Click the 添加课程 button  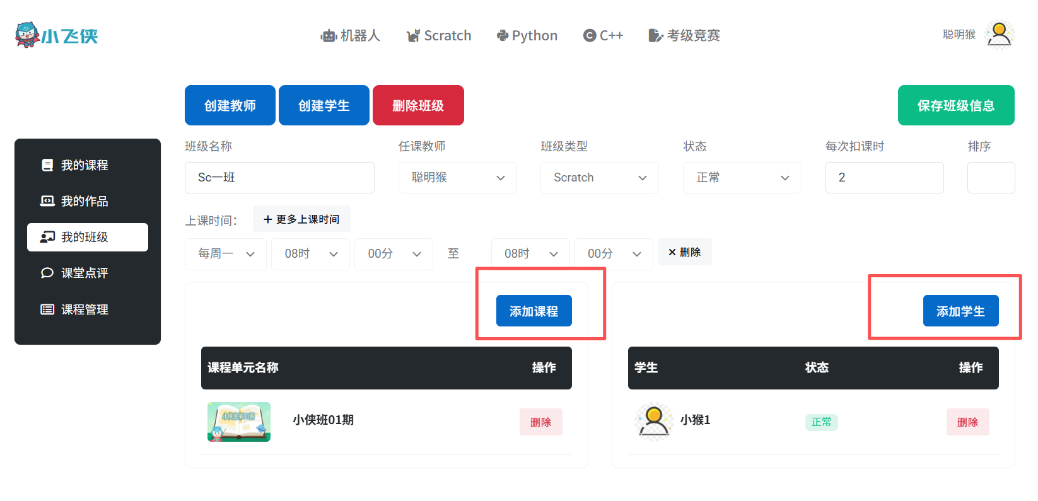pos(534,311)
